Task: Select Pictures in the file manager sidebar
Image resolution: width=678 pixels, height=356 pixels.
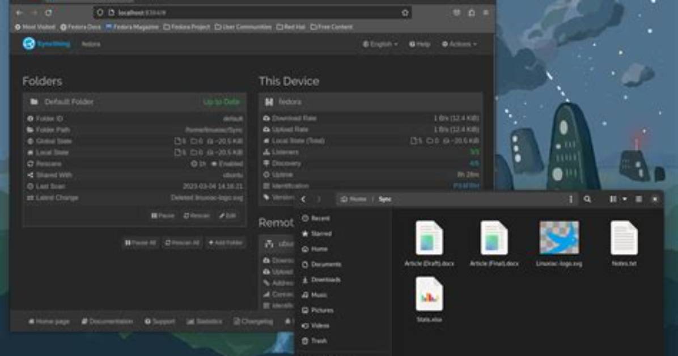Action: point(318,310)
